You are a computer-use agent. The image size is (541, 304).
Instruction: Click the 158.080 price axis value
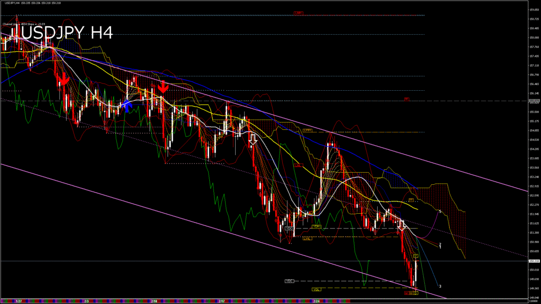[534, 37]
